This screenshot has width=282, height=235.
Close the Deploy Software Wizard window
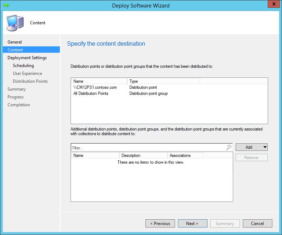(x=273, y=4)
